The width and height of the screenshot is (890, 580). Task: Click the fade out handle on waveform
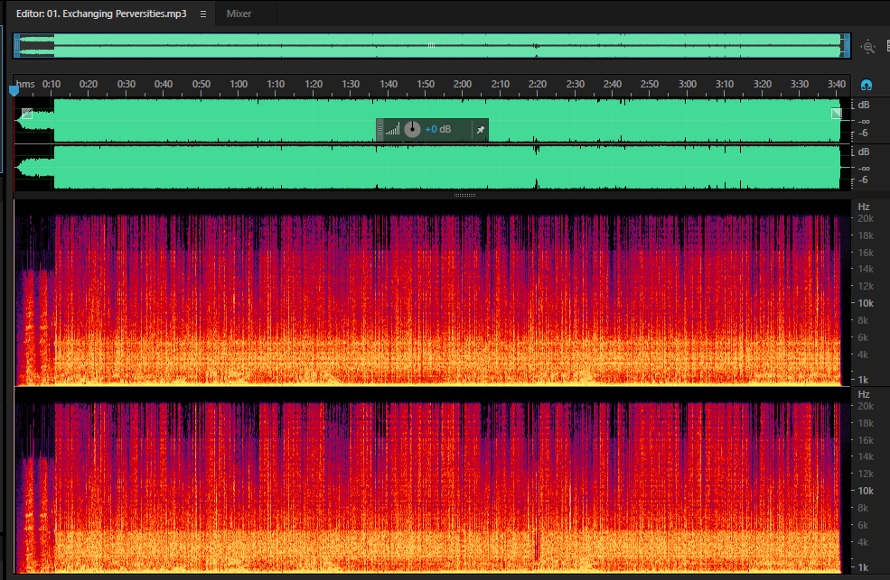[x=836, y=114]
